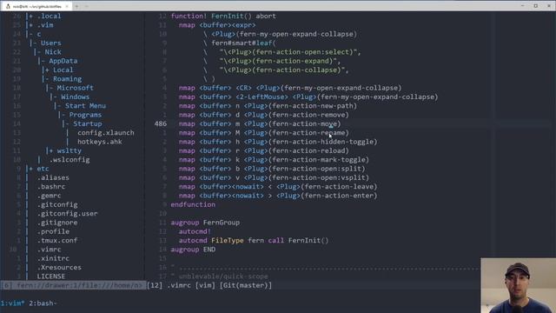
Task: Open config.xlaunch file in tree
Action: (x=106, y=133)
